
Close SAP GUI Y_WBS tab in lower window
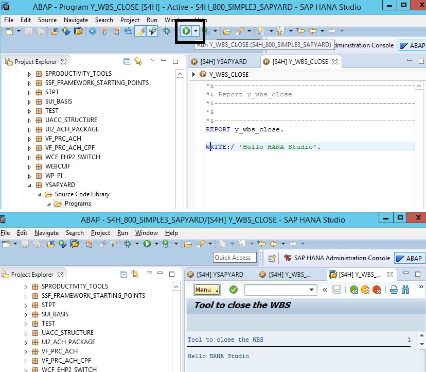click(x=390, y=275)
